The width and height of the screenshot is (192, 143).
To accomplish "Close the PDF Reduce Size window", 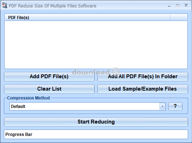I will pyautogui.click(x=186, y=5).
